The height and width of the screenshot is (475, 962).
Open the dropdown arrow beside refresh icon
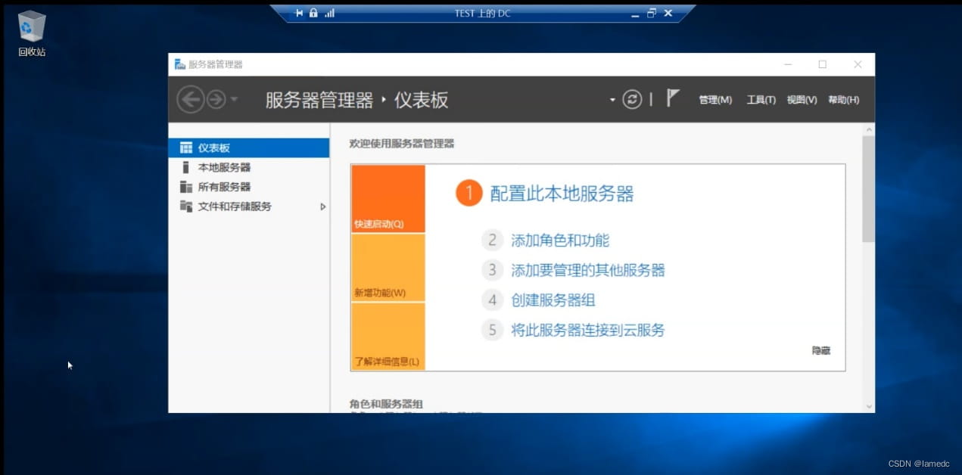[612, 100]
